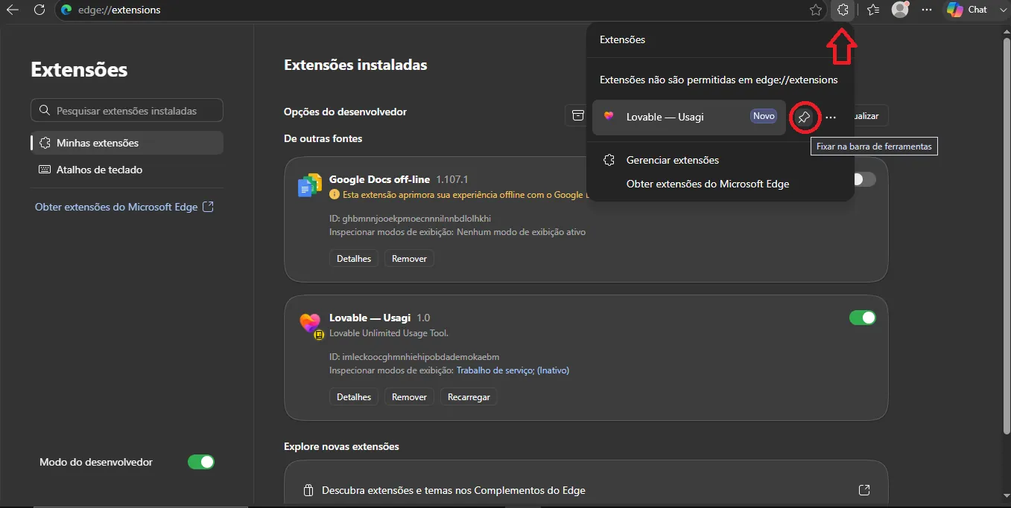This screenshot has width=1011, height=508.
Task: Open the Extensions puzzle icon in toolbar
Action: (843, 10)
